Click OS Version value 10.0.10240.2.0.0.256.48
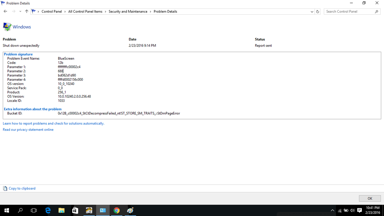Viewport: 384px width, 216px height. (74, 96)
